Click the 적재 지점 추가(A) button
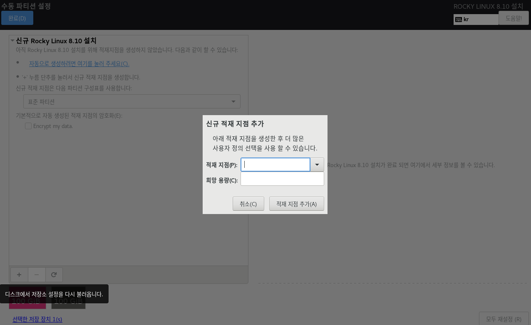531x325 pixels. 297,204
